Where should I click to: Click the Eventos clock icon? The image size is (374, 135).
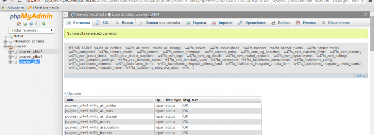coord(298,23)
